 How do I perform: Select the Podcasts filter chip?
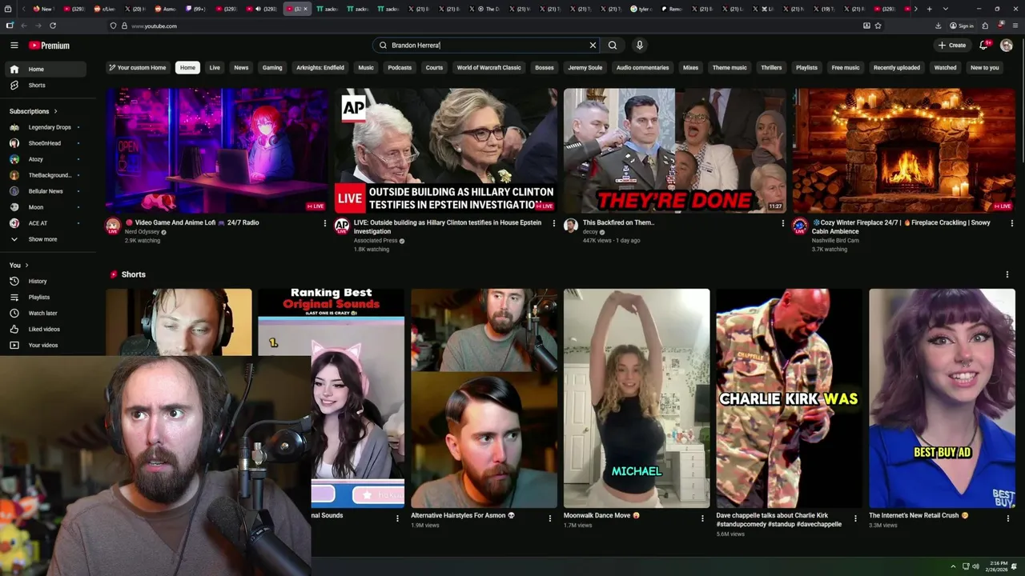click(400, 68)
